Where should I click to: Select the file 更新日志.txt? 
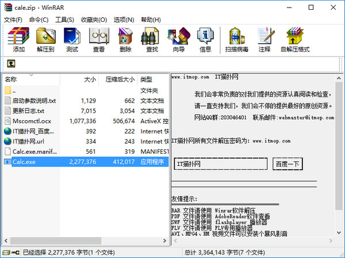coord(28,111)
